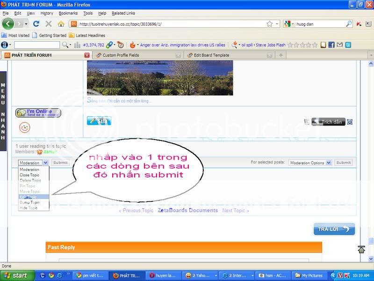Image resolution: width=374 pixels, height=281 pixels.
Task: Reload the current page
Action: click(36, 23)
